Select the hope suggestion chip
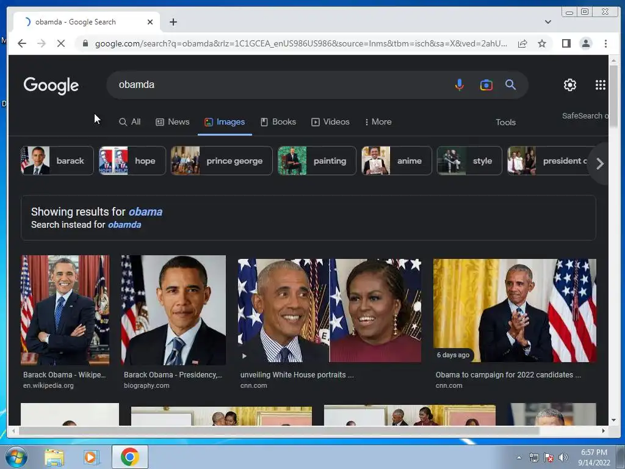The height and width of the screenshot is (469, 625). 132,161
